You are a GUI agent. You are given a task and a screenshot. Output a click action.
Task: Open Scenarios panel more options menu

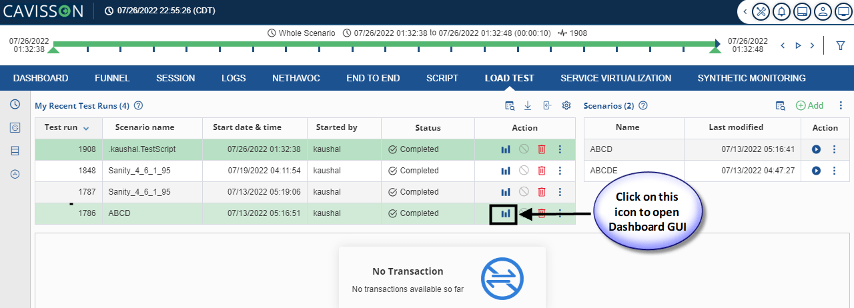coord(841,105)
